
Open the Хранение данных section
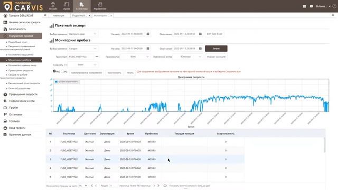[x=20, y=135]
